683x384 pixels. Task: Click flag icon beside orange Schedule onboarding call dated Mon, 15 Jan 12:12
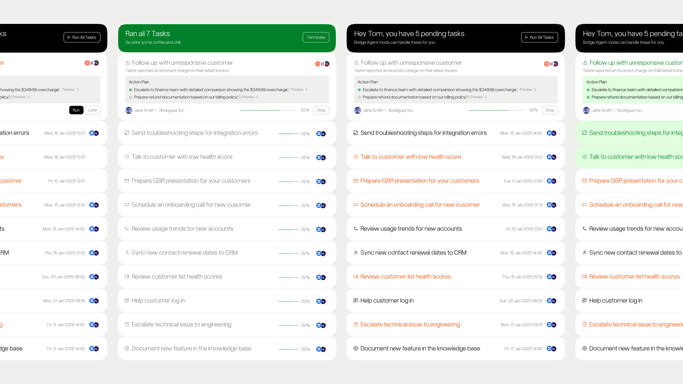pyautogui.click(x=356, y=205)
